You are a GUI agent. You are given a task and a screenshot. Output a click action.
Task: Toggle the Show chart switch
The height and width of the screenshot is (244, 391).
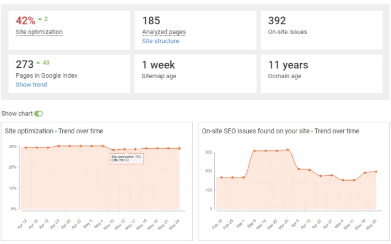(39, 113)
